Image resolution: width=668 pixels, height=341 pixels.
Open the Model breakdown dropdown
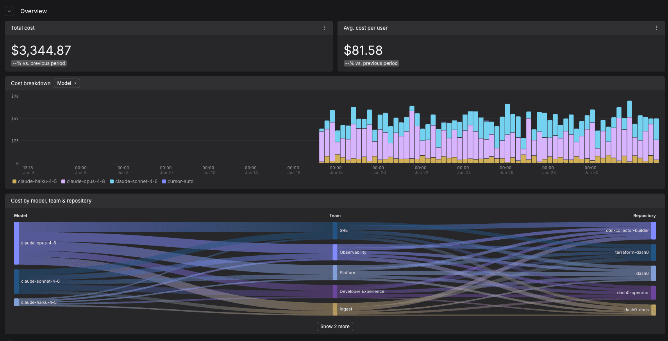tap(67, 83)
